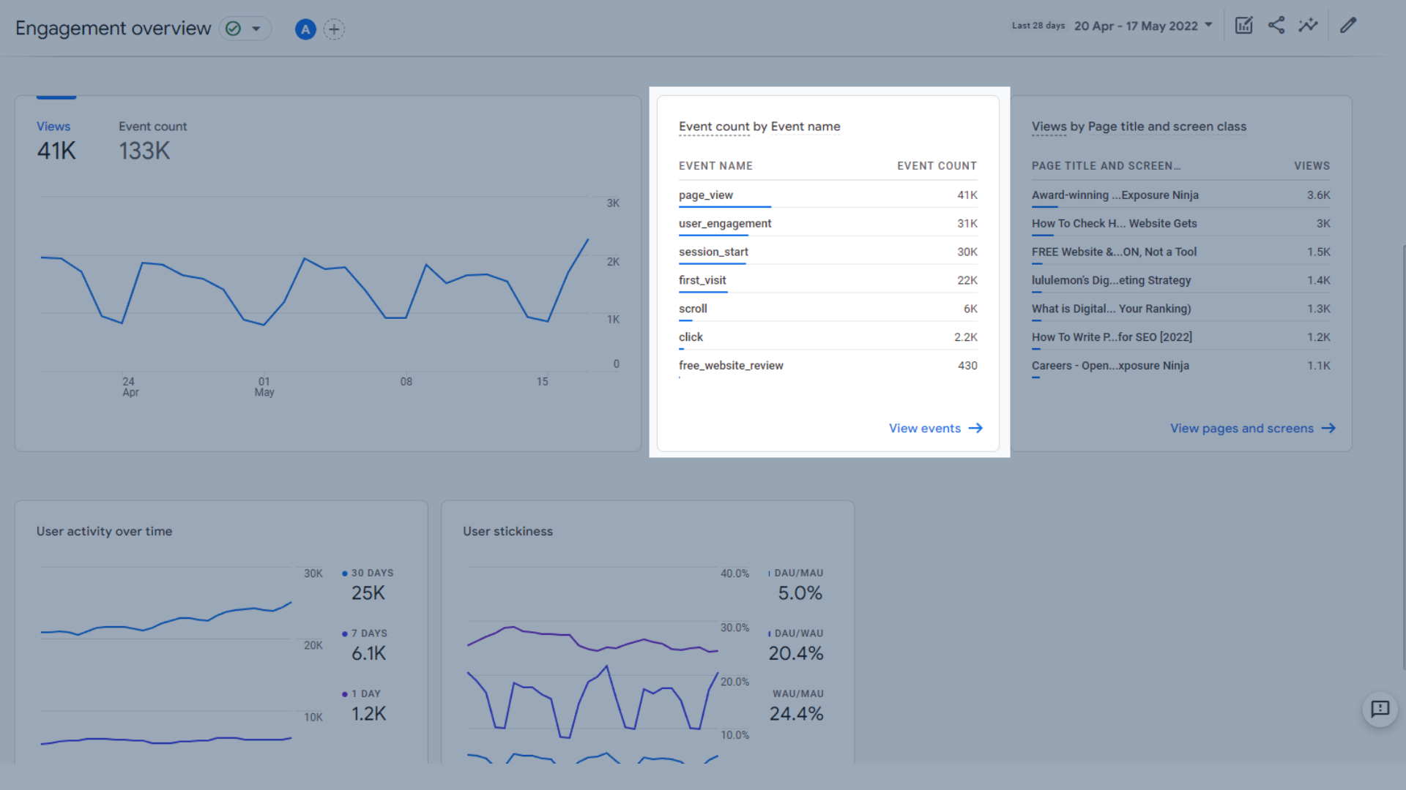Viewport: 1406px width, 790px height.
Task: Expand the Page title and screen class view
Action: click(x=1251, y=428)
